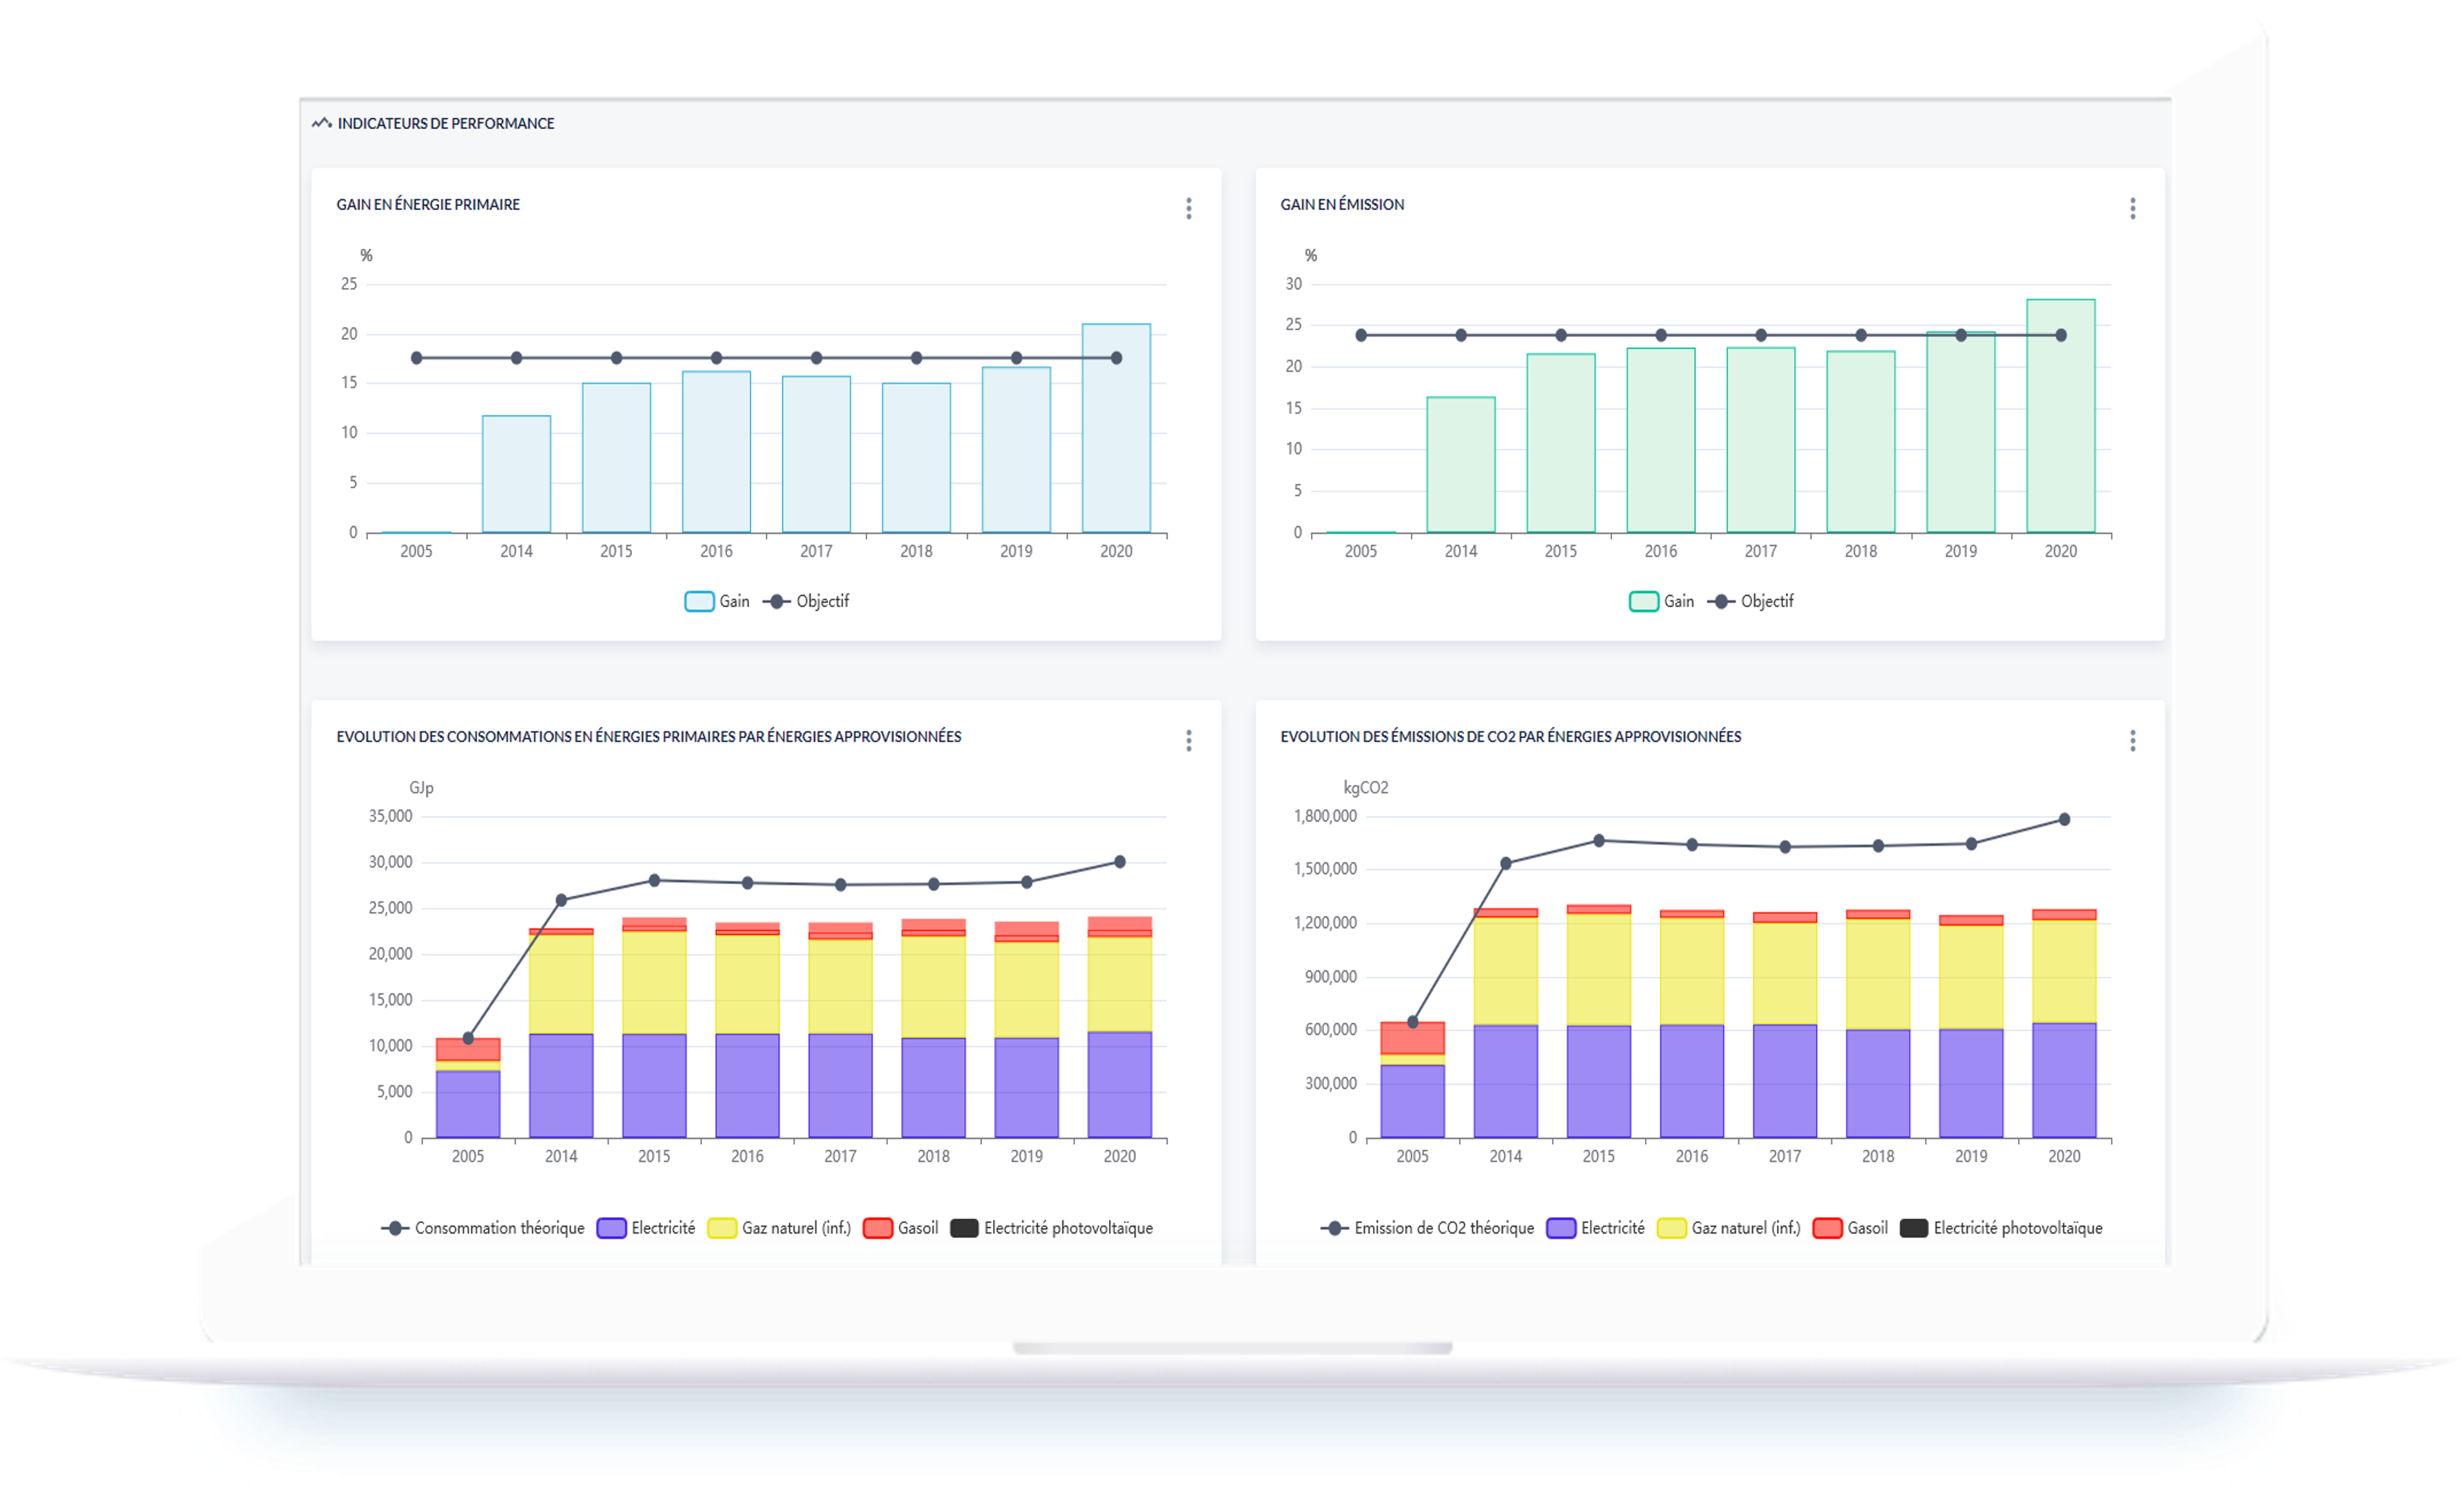
Task: Select the 2017 bar in Gain en émission chart
Action: tap(1760, 440)
